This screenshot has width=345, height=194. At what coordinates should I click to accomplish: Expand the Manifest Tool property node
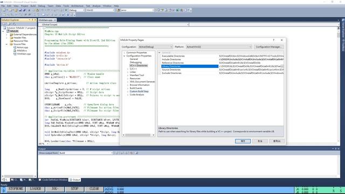(128, 75)
